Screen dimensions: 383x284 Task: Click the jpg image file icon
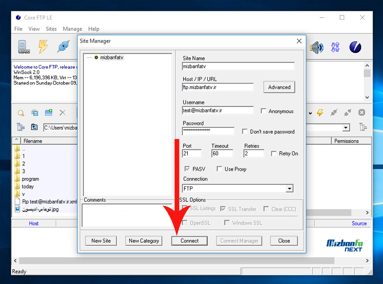pos(17,209)
